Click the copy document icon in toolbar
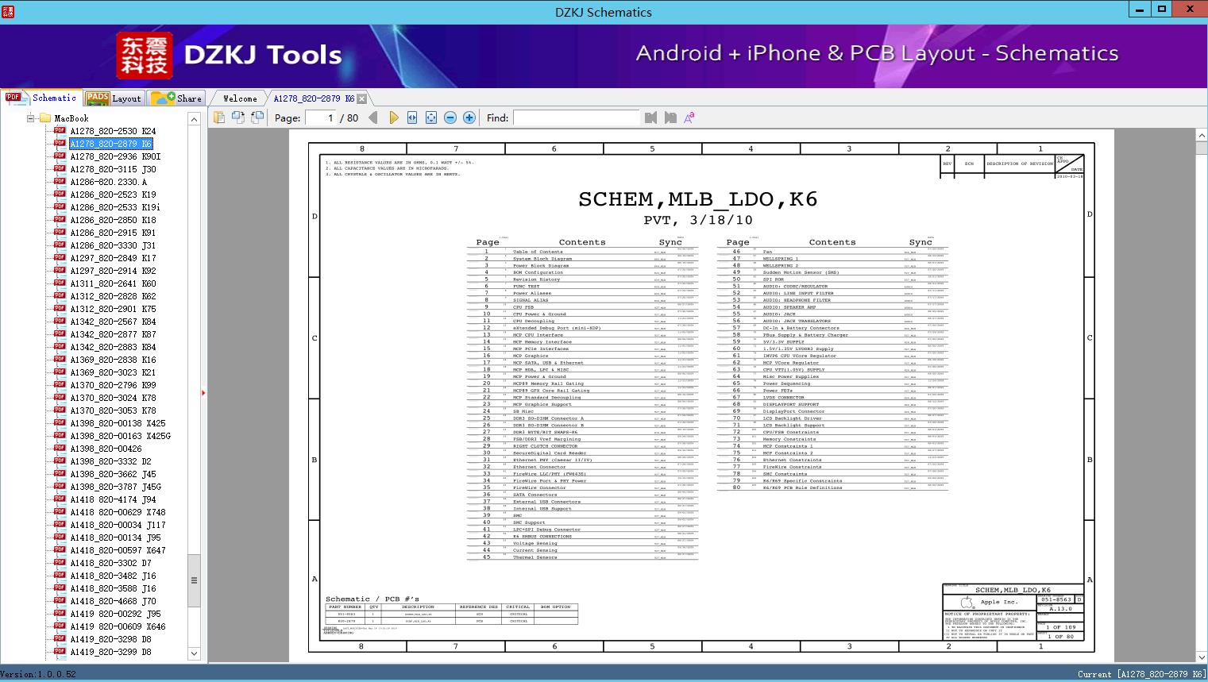Viewport: 1208px width, 682px height. [219, 118]
